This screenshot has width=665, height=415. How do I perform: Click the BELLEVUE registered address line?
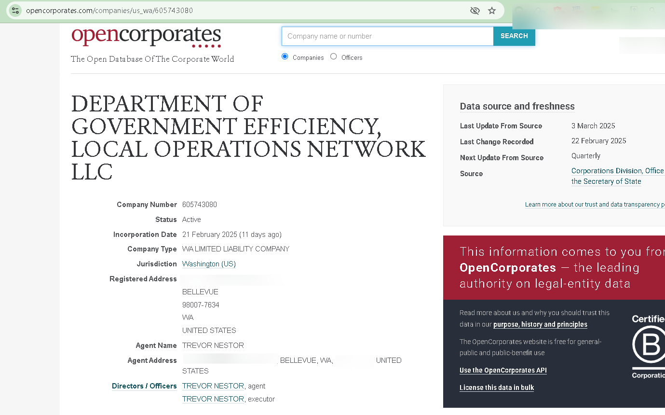click(200, 292)
